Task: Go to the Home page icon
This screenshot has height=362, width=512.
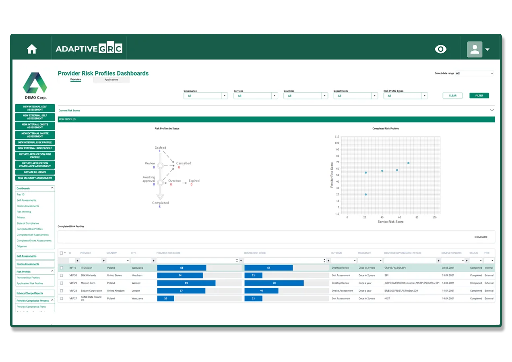Action: [x=32, y=49]
